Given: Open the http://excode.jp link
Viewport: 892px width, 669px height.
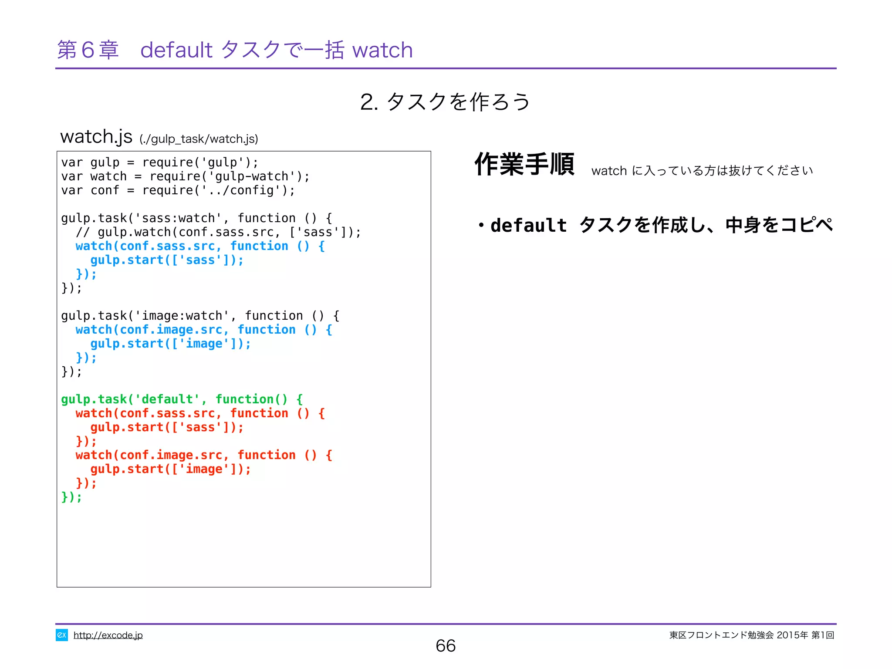Looking at the screenshot, I should [108, 635].
